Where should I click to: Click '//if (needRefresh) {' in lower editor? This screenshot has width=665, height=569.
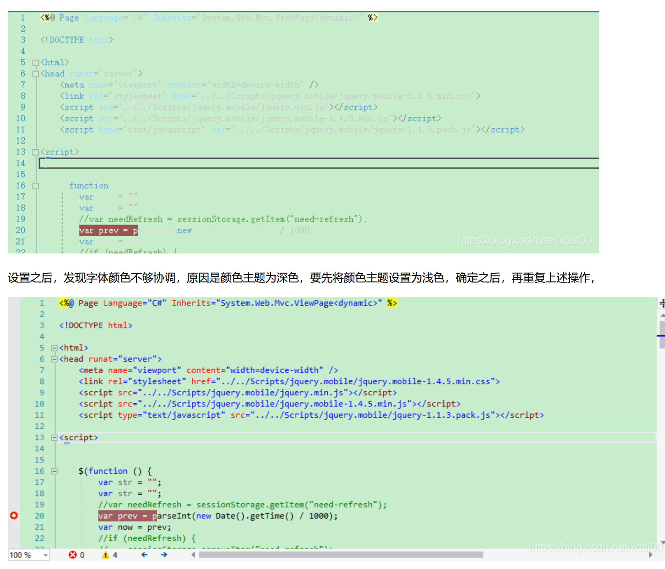(x=147, y=538)
